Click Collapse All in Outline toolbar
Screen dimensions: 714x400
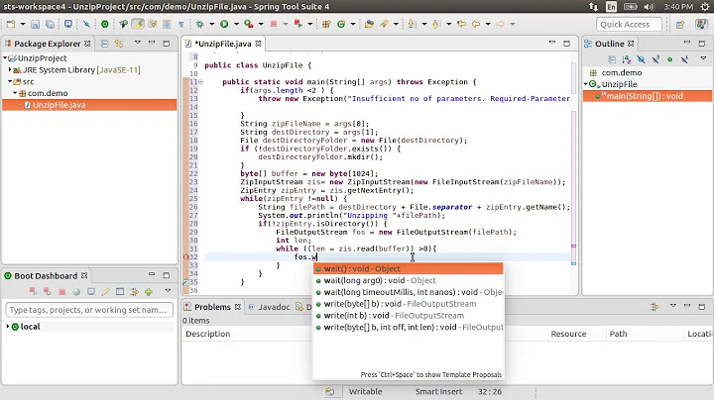[x=612, y=59]
